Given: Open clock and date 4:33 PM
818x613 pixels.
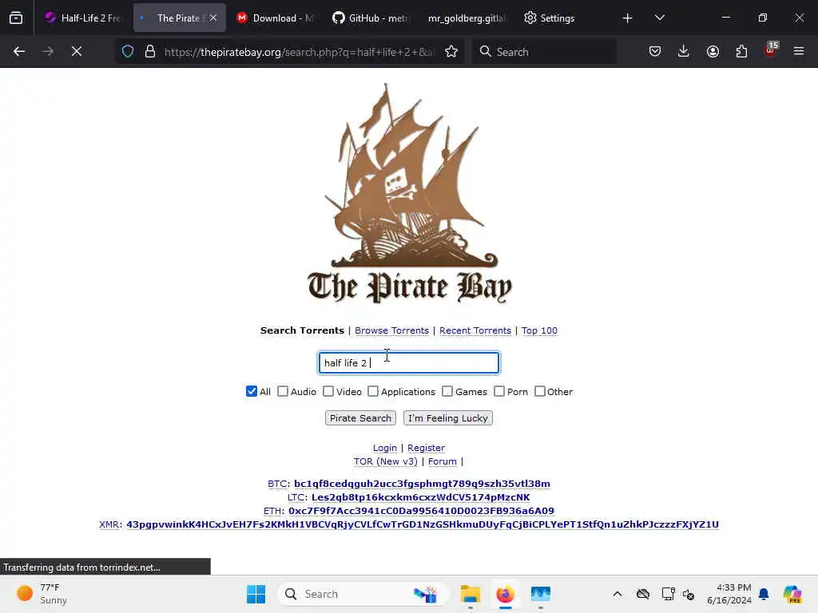Looking at the screenshot, I should [x=729, y=594].
